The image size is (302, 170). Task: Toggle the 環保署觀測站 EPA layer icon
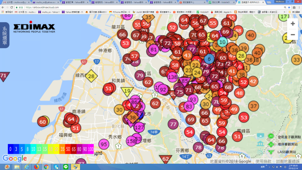click(x=260, y=144)
